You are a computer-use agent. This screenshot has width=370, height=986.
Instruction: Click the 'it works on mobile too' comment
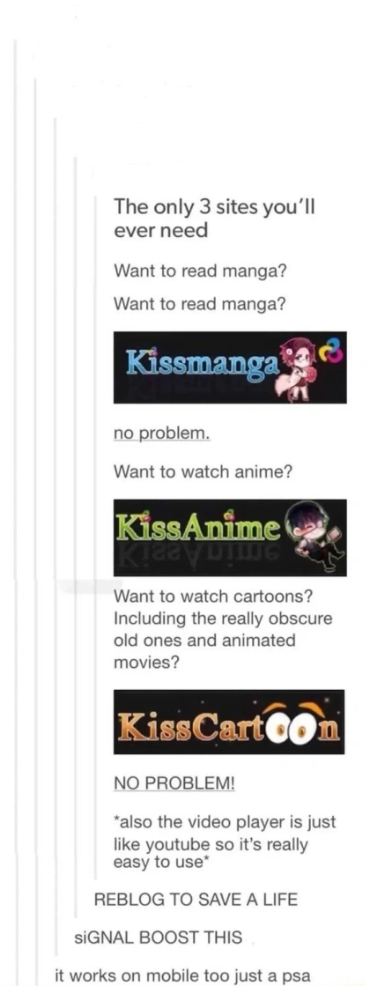click(x=183, y=976)
